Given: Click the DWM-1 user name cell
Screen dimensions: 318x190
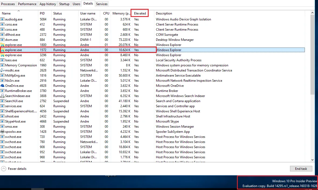Looking at the screenshot, I should click(86, 40).
